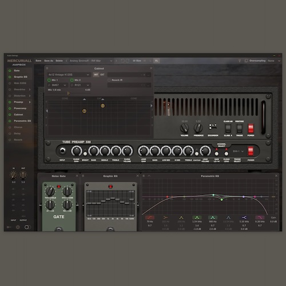This screenshot has width=286, height=286.
Task: Click the EXT cabinet mode button
Action: [102, 75]
